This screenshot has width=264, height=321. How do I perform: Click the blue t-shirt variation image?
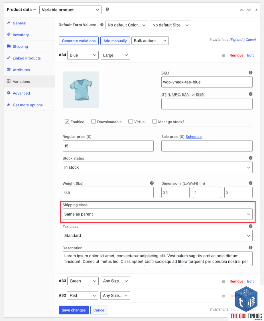click(81, 90)
